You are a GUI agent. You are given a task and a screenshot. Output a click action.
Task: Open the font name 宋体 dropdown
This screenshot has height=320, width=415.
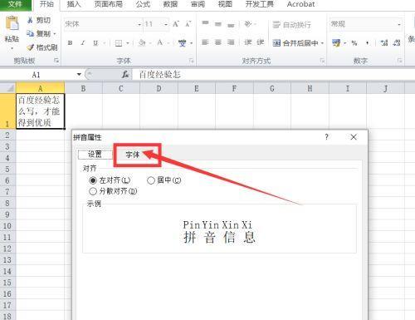pyautogui.click(x=139, y=25)
